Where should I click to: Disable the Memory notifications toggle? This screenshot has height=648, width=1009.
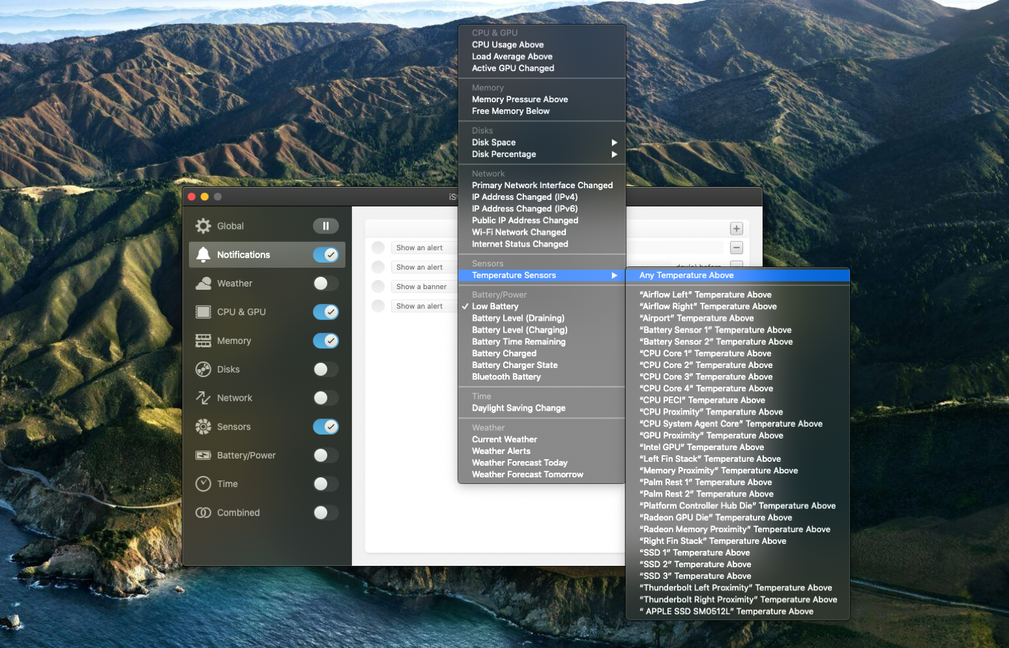(325, 341)
